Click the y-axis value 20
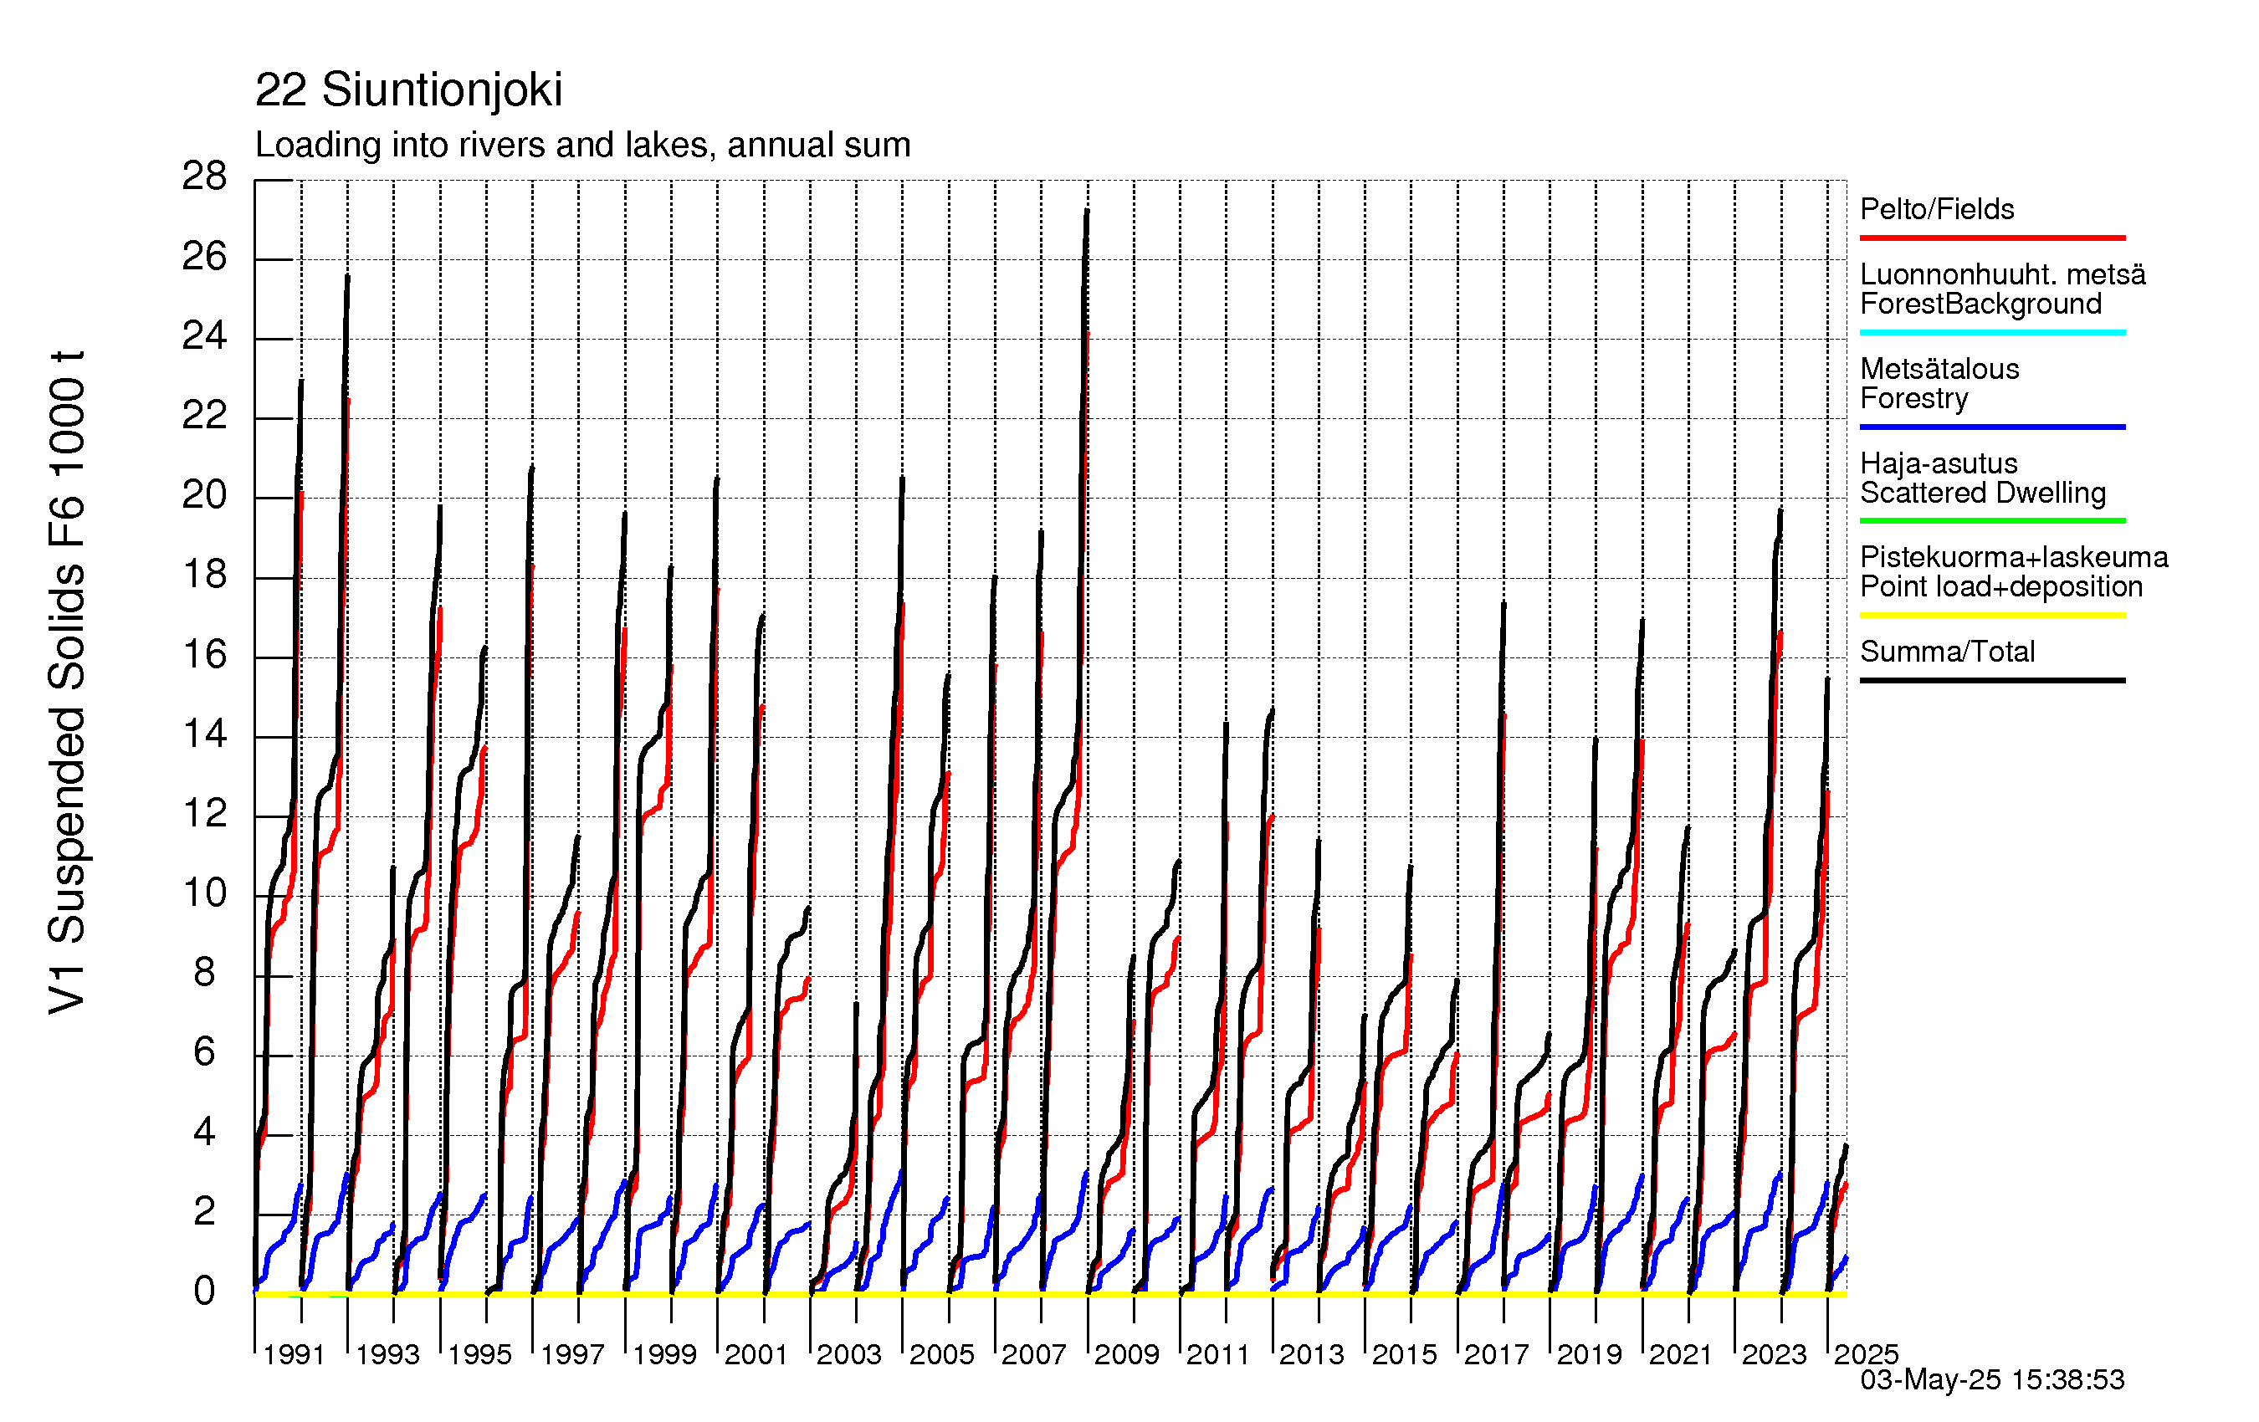Viewport: 2259px width, 1422px height. point(204,494)
